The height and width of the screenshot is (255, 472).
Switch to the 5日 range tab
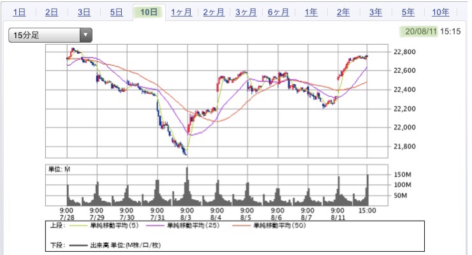117,12
